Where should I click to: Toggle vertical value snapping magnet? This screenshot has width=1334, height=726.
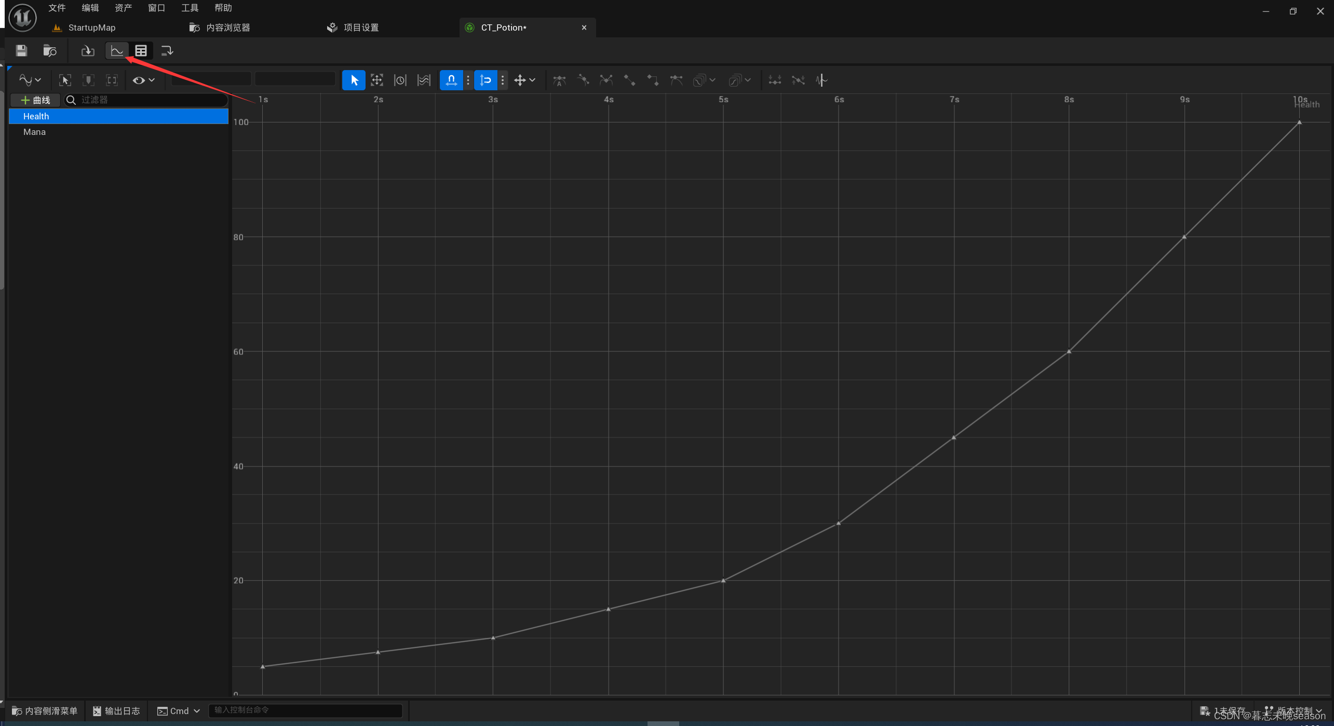(x=486, y=80)
